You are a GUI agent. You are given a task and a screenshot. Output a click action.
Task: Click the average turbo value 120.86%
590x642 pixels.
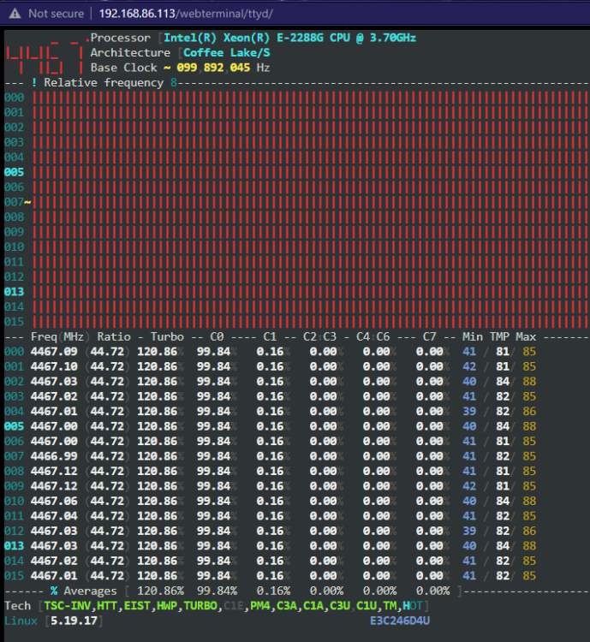pos(161,591)
